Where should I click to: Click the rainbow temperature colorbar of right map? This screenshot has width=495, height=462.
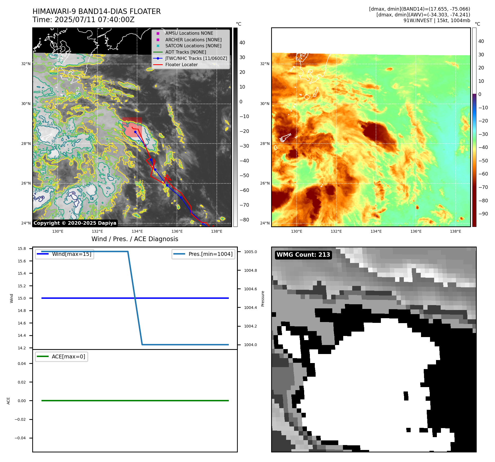click(x=474, y=127)
